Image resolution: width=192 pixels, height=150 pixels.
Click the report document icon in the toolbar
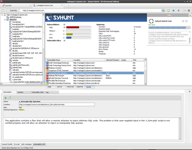[x=168, y=10]
